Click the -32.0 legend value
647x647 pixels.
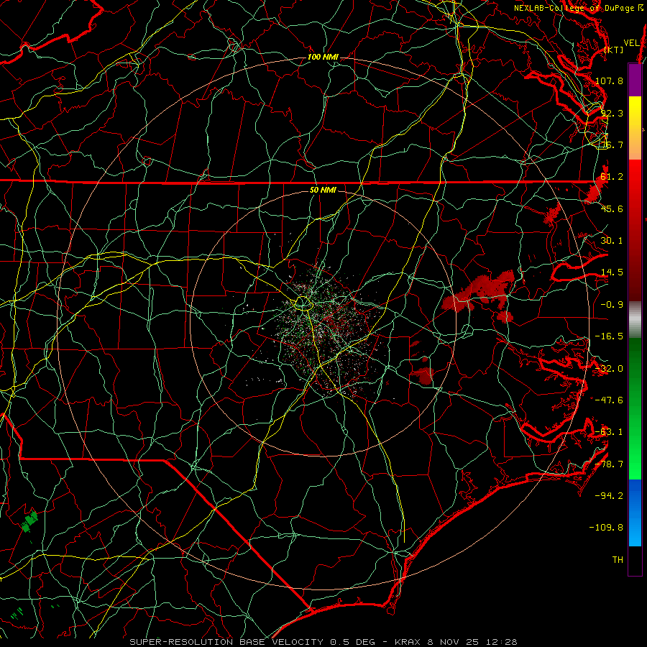pos(609,369)
